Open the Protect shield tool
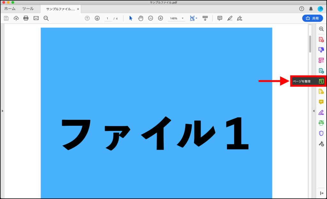This screenshot has width=327, height=199. pos(321,133)
